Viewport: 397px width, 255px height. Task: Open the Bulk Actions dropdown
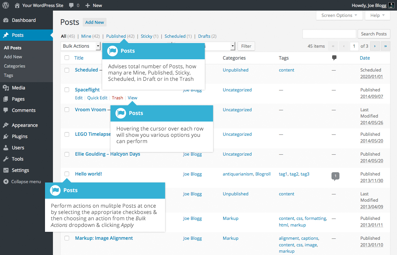[x=80, y=46]
